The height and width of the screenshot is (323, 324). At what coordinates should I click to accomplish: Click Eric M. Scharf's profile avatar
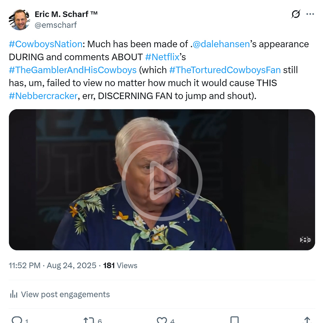pos(19,20)
